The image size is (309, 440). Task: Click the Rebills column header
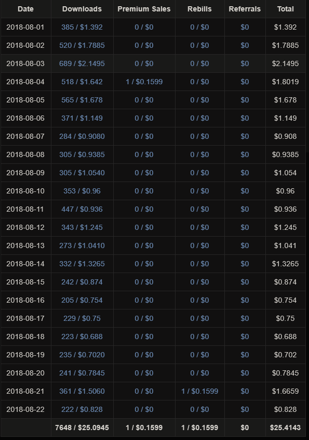point(199,9)
